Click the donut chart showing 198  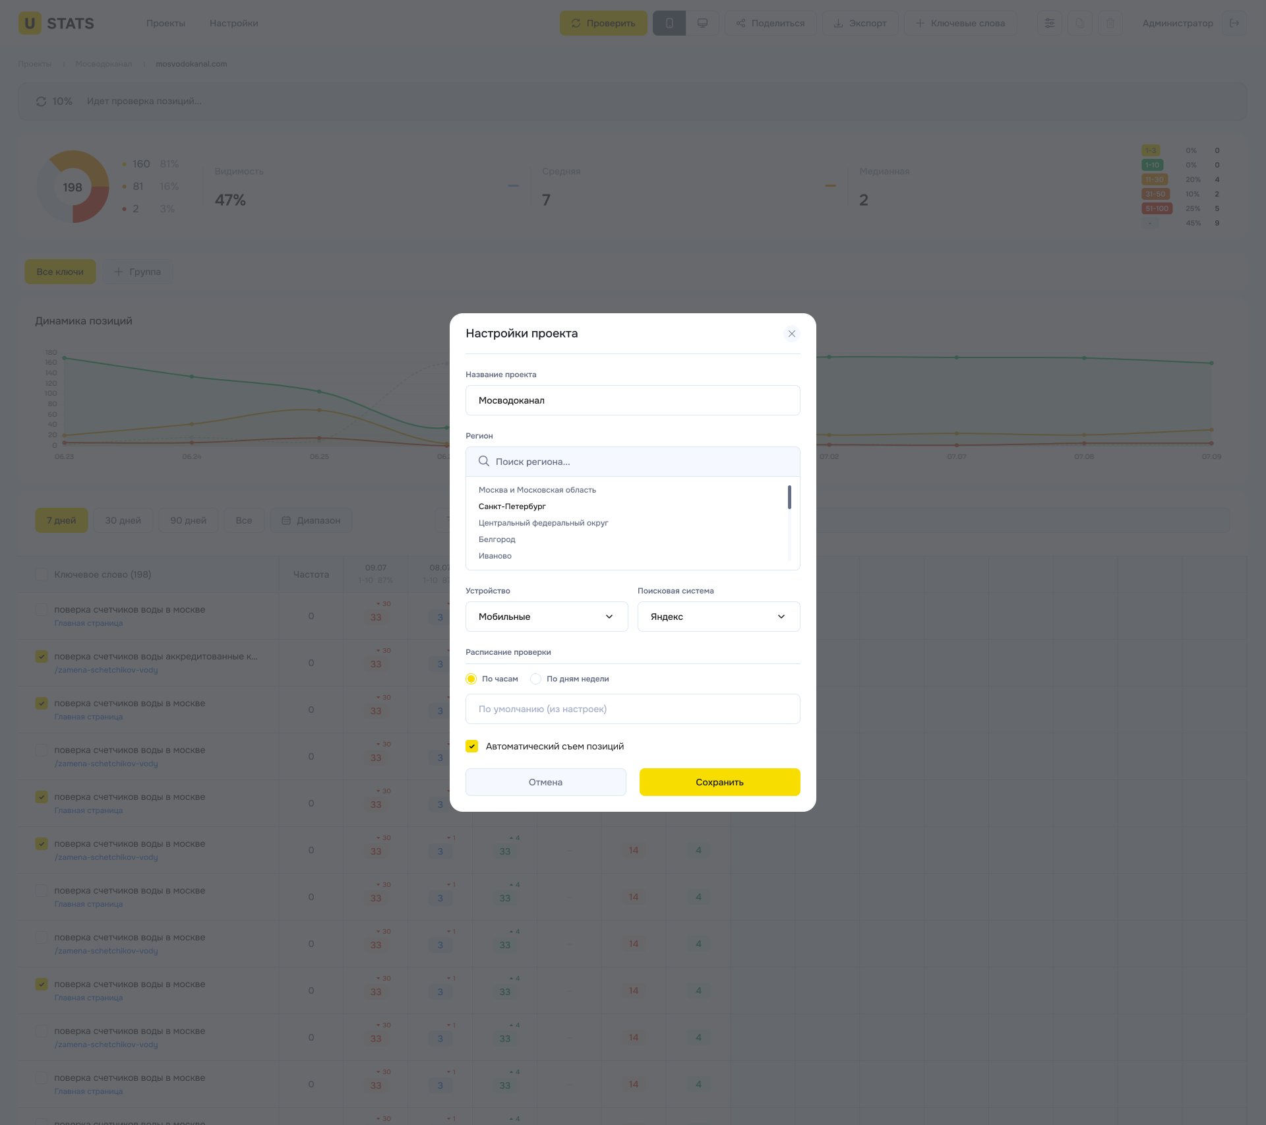pos(73,187)
